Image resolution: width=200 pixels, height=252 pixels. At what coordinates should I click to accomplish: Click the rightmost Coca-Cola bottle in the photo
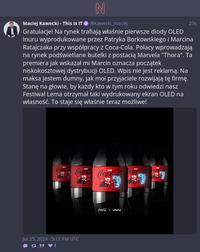click(160, 174)
